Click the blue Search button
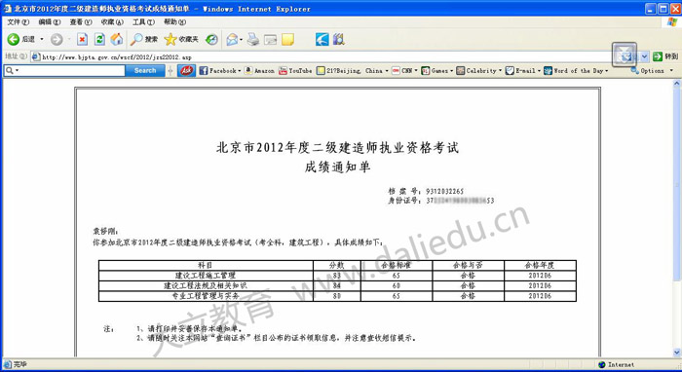 click(145, 70)
